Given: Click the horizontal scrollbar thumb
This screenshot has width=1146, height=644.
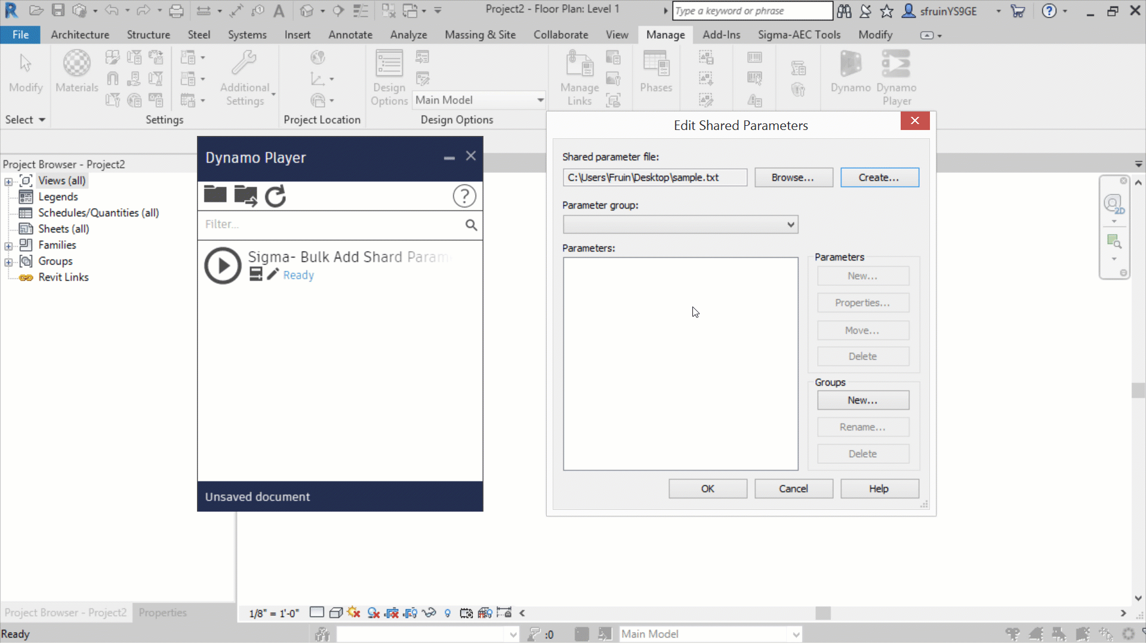Looking at the screenshot, I should (823, 613).
